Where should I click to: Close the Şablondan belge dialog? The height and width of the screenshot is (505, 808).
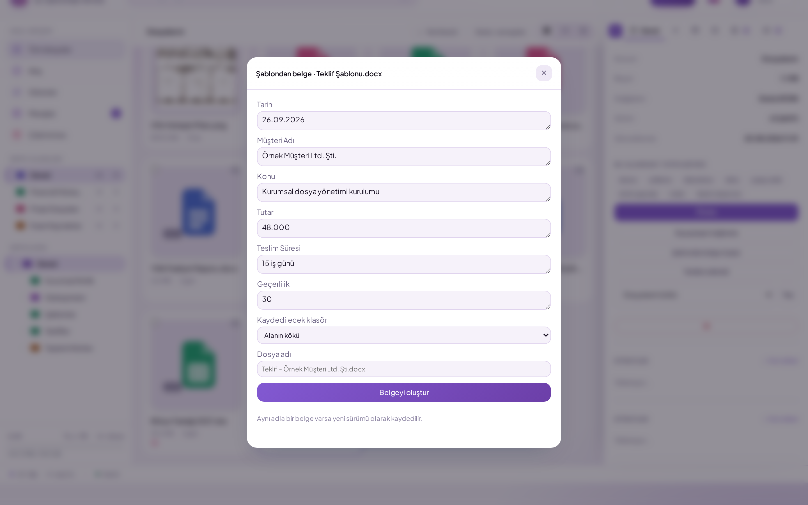point(543,73)
